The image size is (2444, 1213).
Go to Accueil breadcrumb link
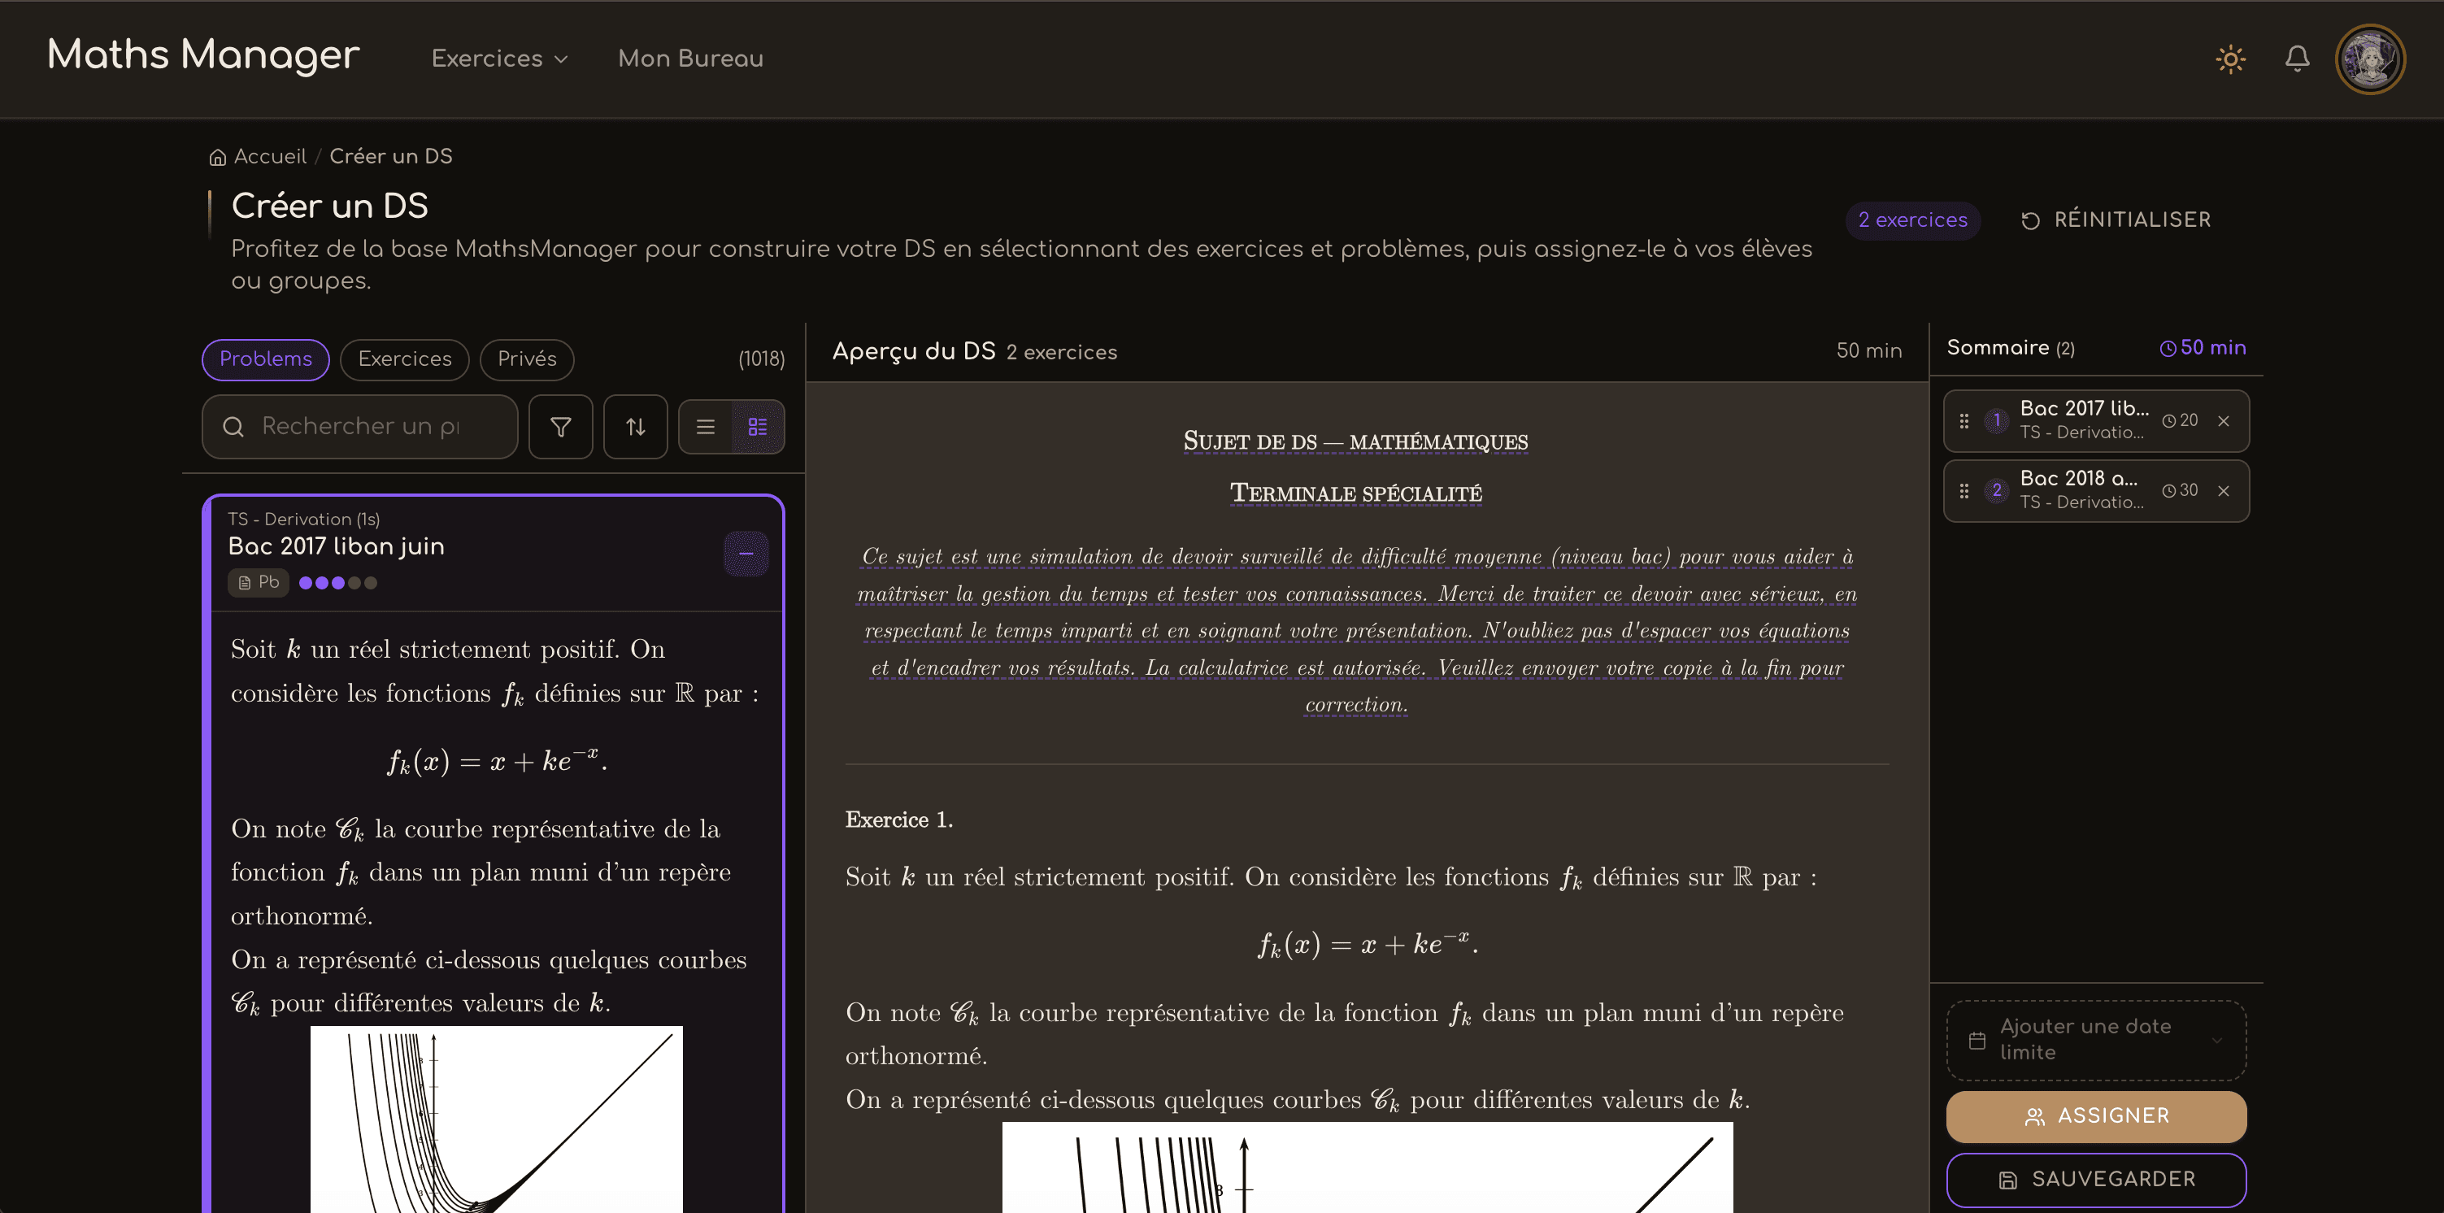point(269,156)
